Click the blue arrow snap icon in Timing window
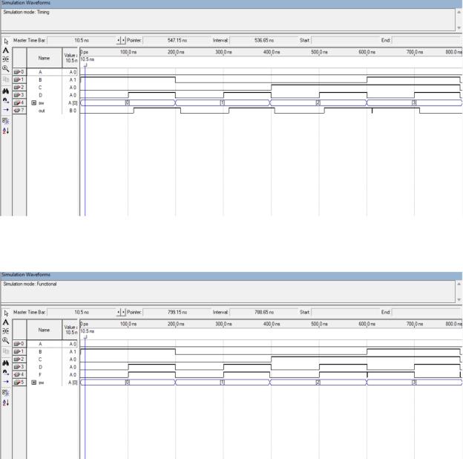 [6, 110]
